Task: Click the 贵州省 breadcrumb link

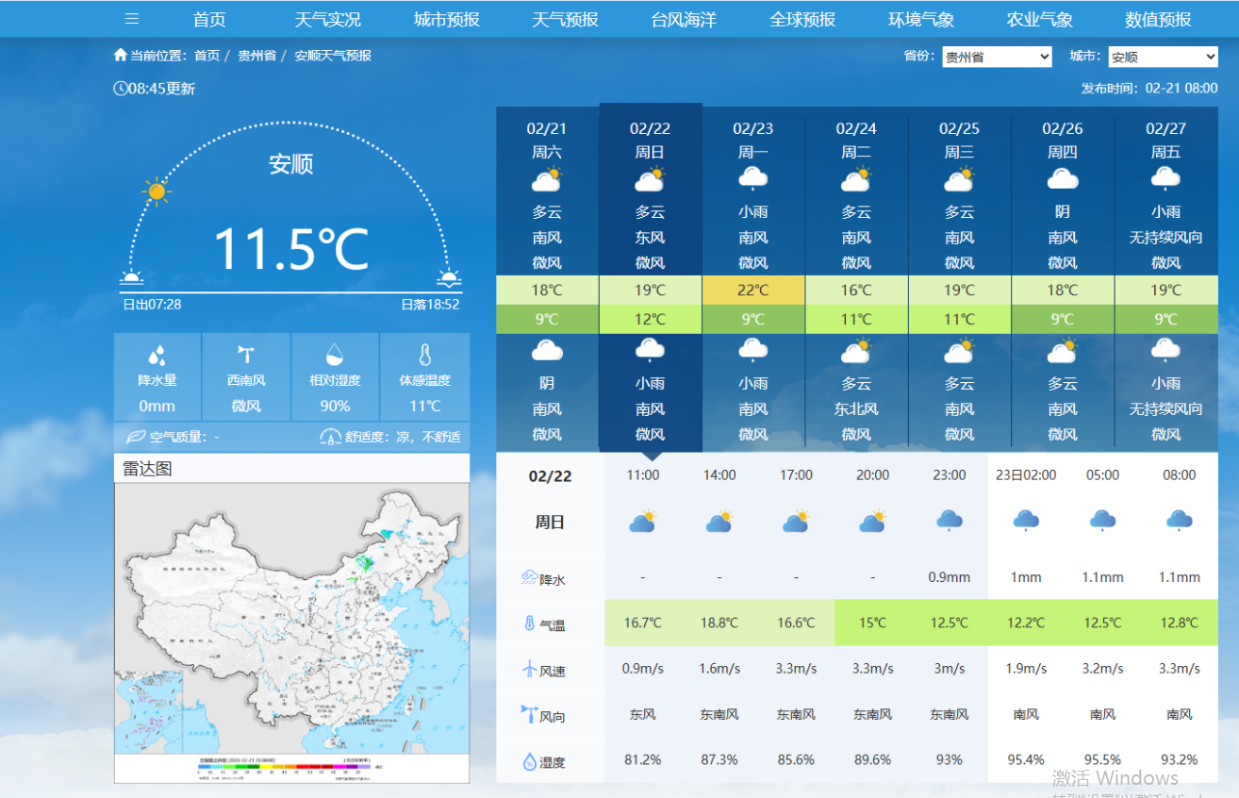Action: (x=256, y=56)
